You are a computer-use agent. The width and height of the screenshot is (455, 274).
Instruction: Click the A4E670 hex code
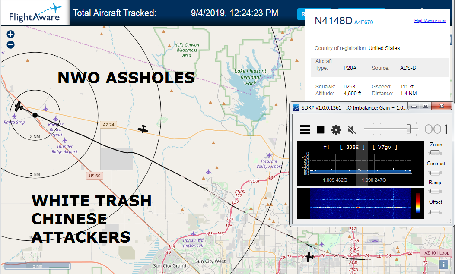pos(363,22)
